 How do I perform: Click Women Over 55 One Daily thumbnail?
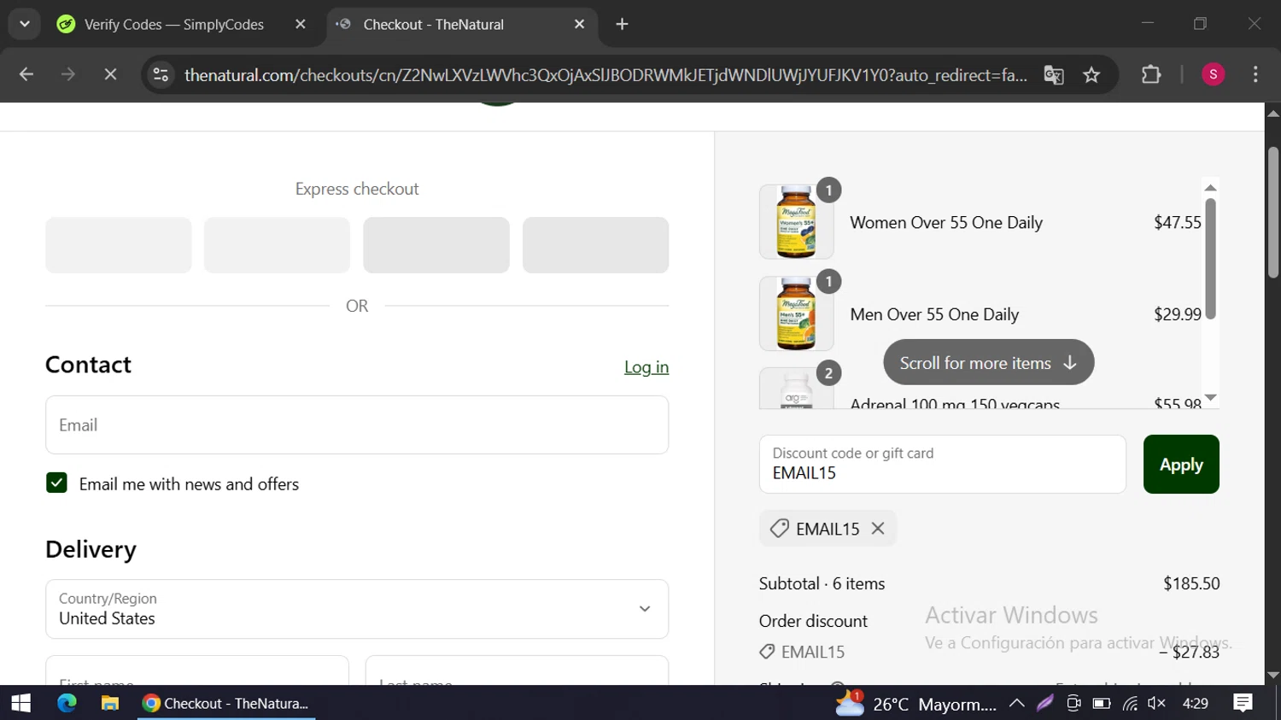(x=796, y=222)
